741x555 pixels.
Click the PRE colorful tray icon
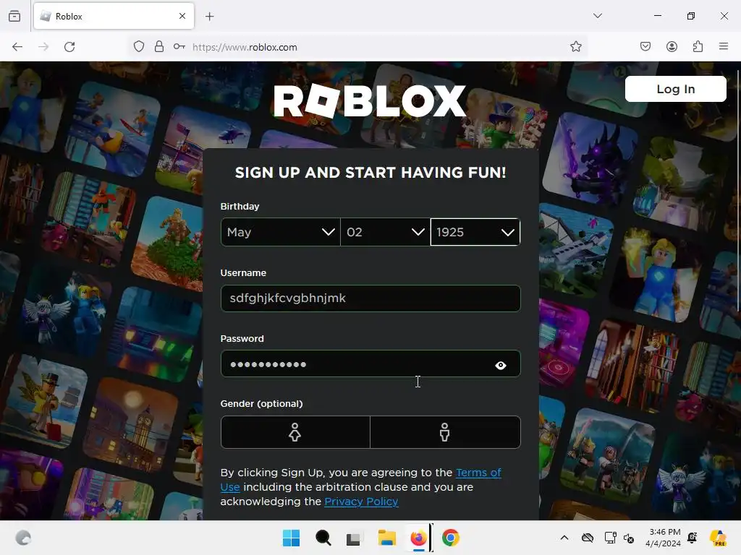(718, 538)
